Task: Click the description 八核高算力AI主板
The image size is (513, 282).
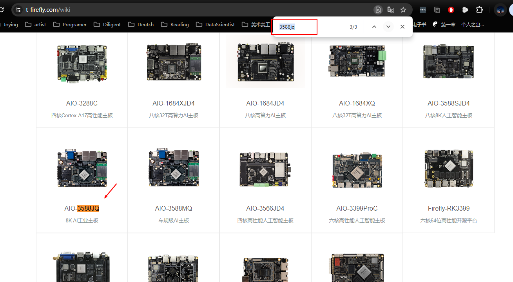Action: point(265,115)
